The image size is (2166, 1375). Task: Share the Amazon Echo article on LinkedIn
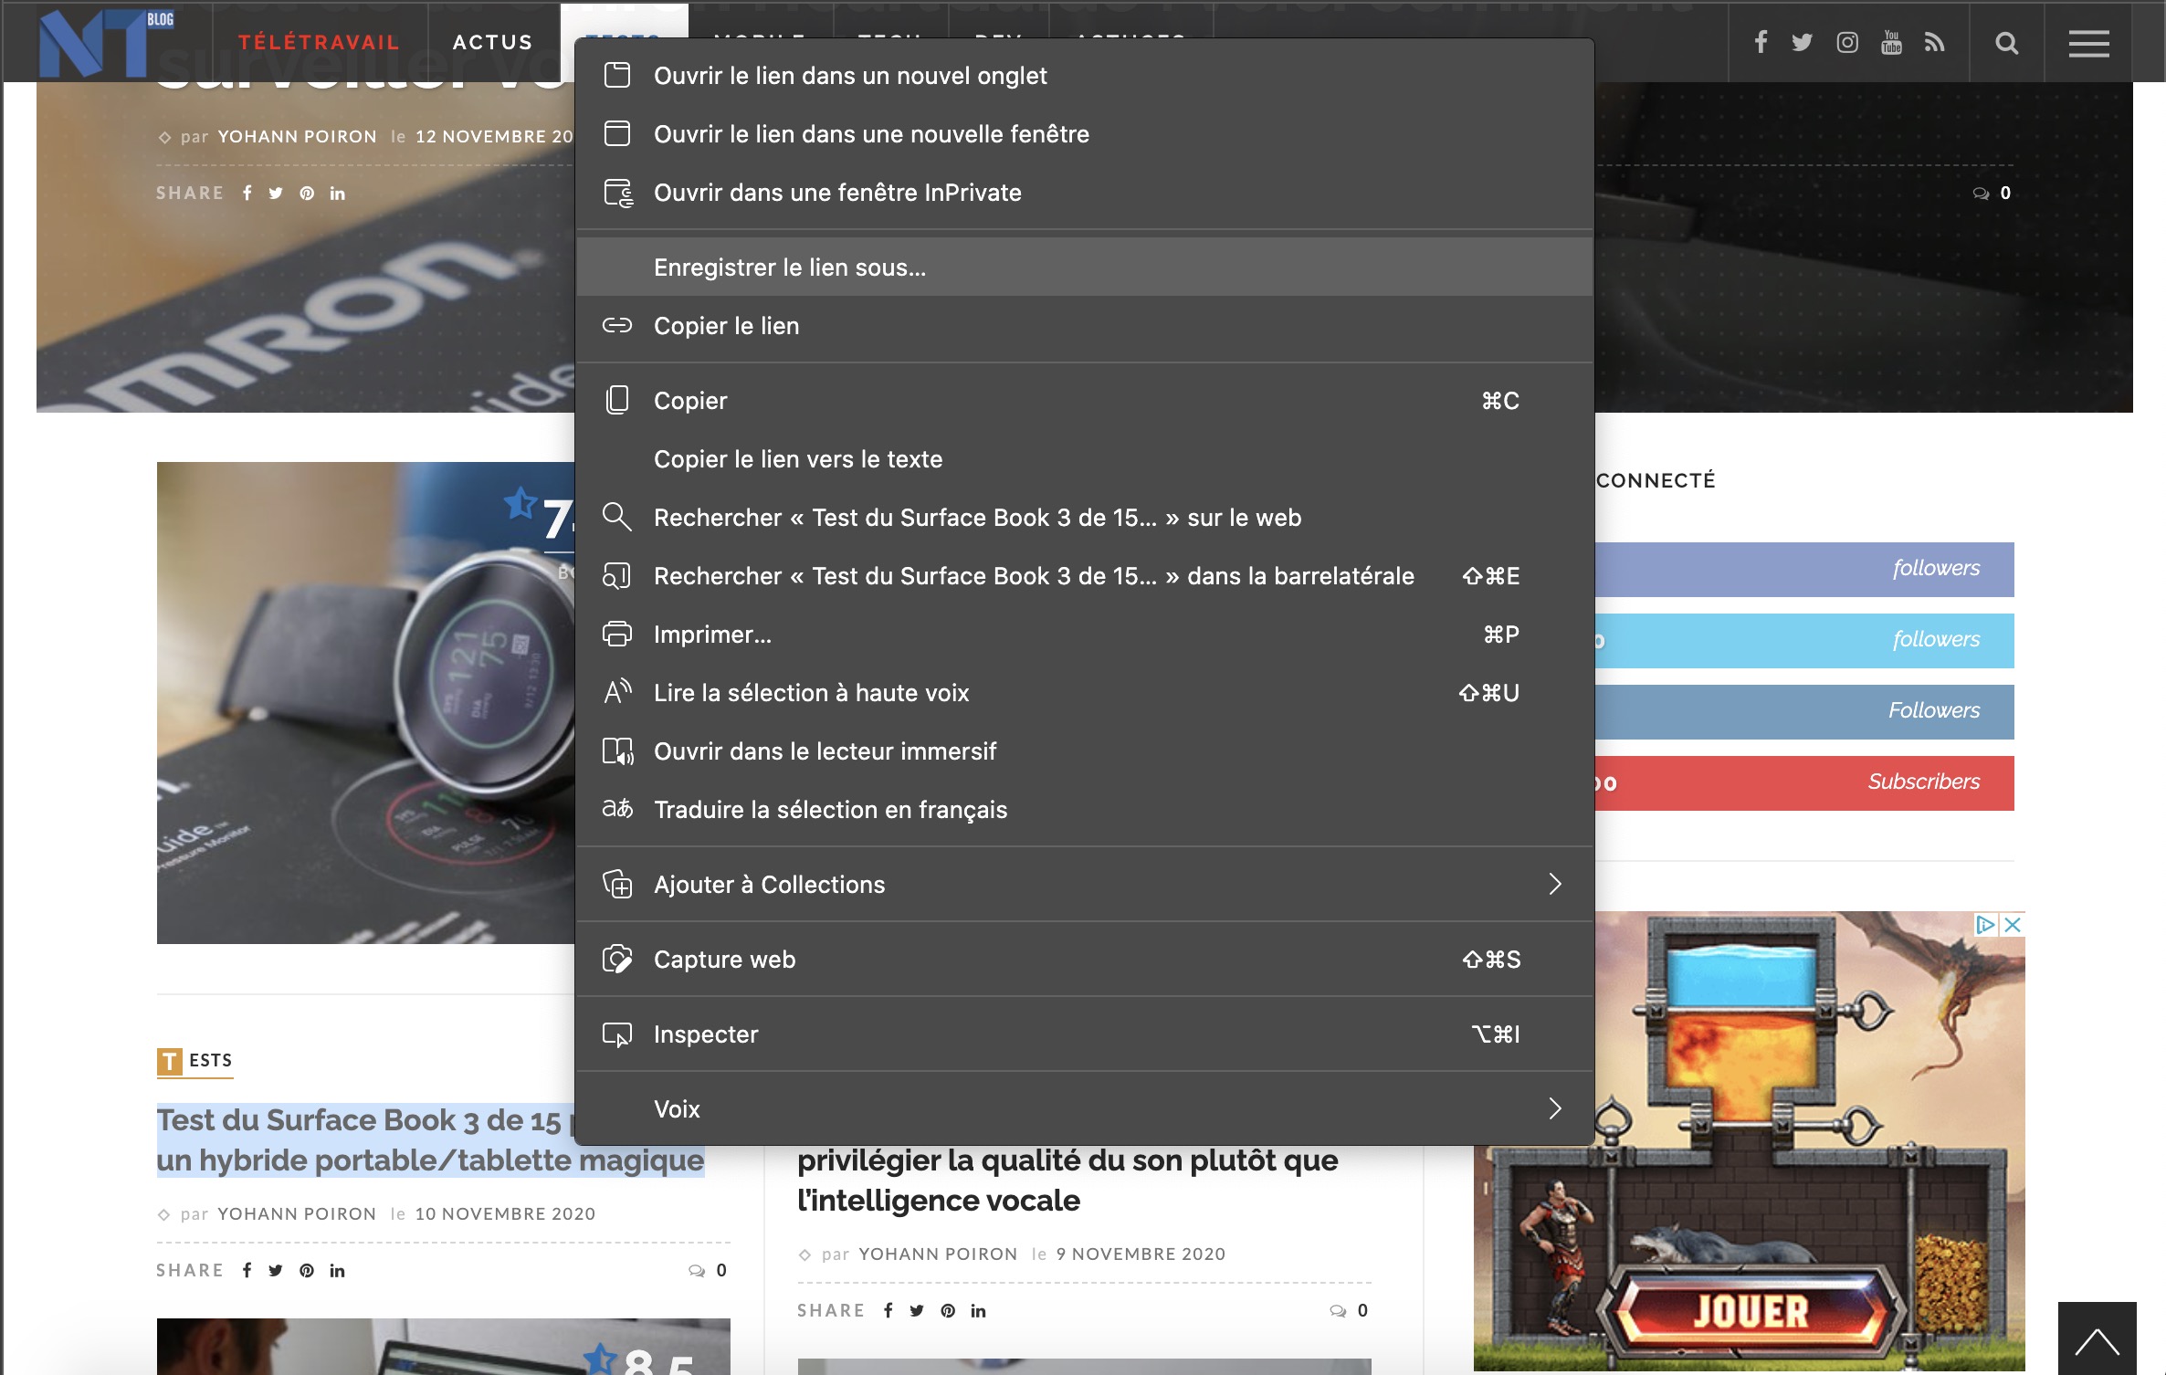(978, 1309)
